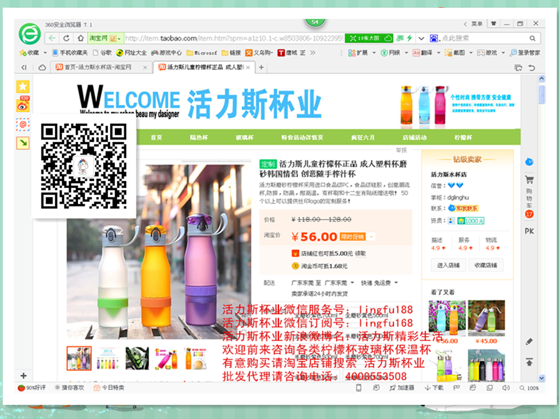Open the 网址大全 bookmark
Image resolution: width=559 pixels, height=419 pixels.
132,53
